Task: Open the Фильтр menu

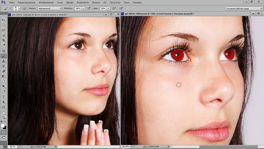Action: tap(96, 3)
